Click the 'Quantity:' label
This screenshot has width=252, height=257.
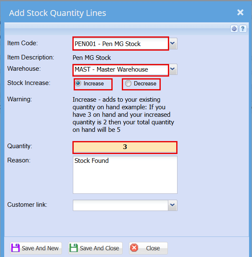coord(20,146)
